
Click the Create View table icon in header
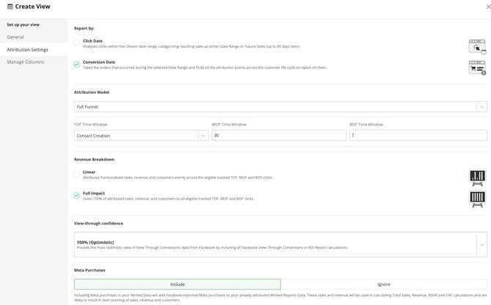click(x=10, y=7)
